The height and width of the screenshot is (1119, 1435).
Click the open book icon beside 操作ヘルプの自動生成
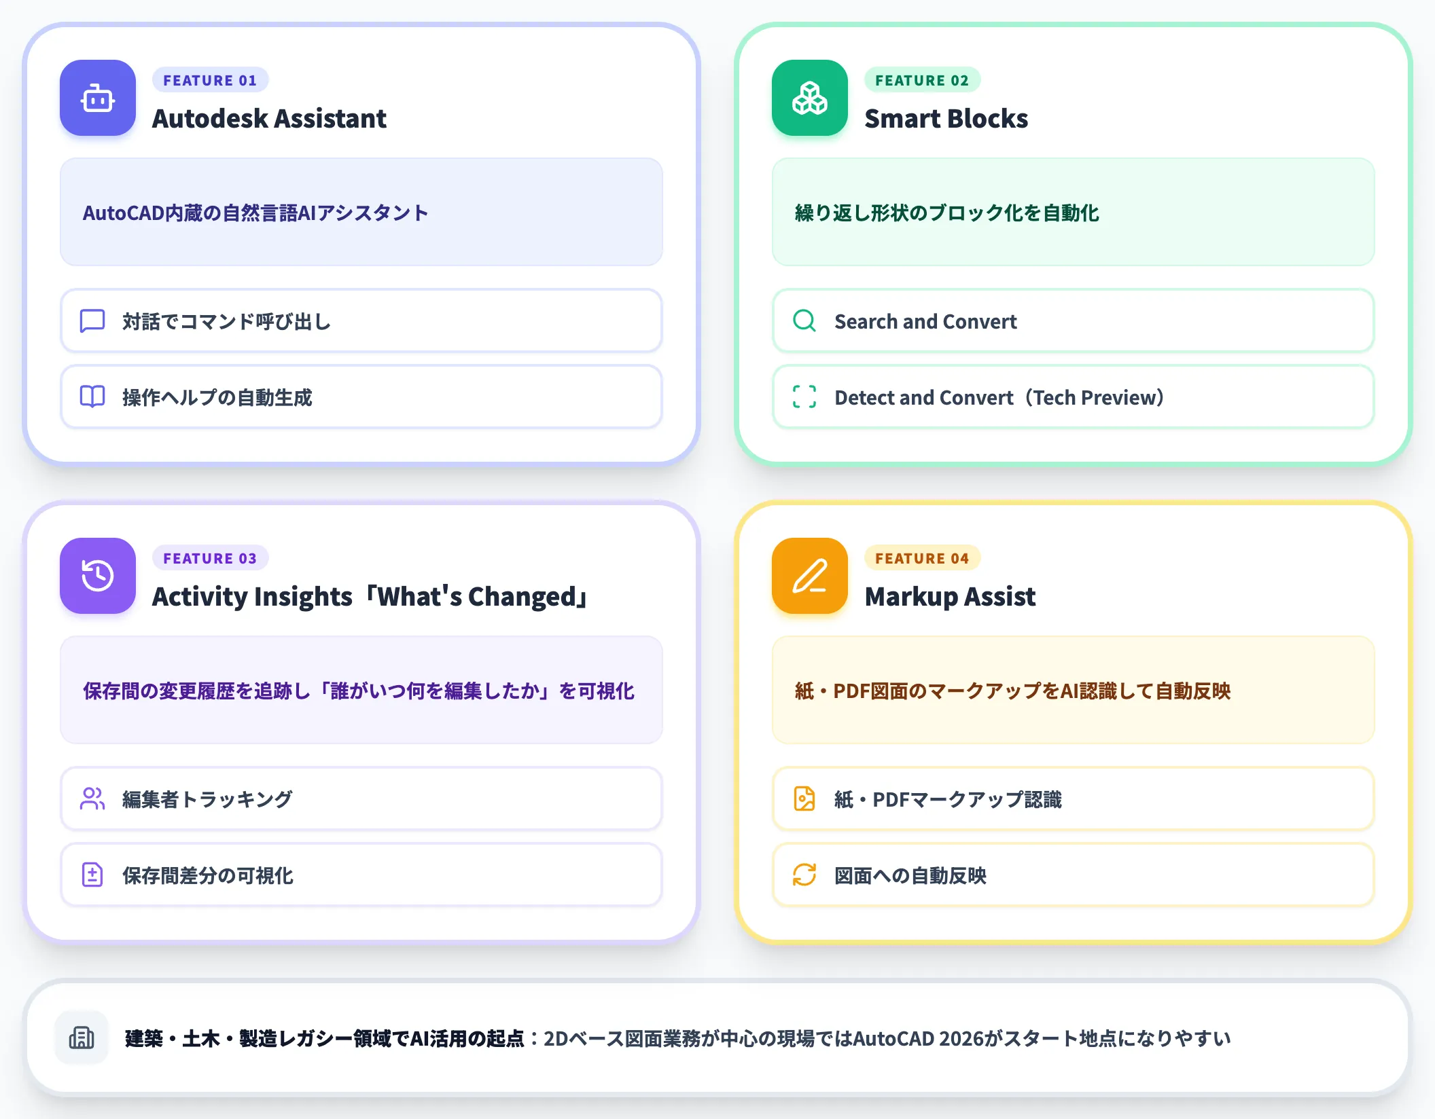point(92,397)
